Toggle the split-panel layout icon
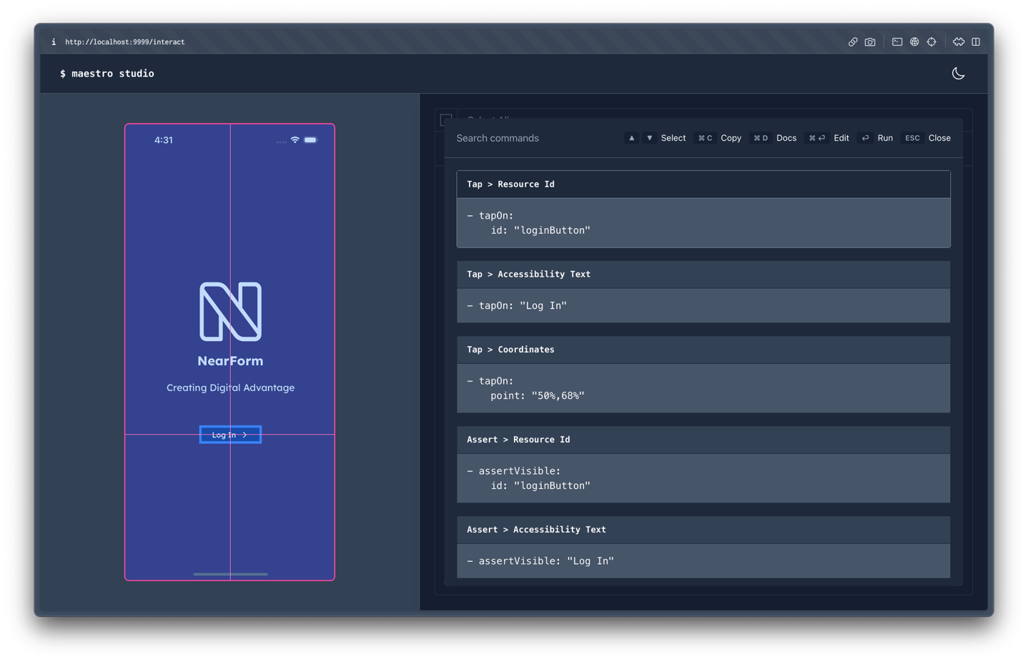Image resolution: width=1028 pixels, height=662 pixels. click(x=976, y=42)
